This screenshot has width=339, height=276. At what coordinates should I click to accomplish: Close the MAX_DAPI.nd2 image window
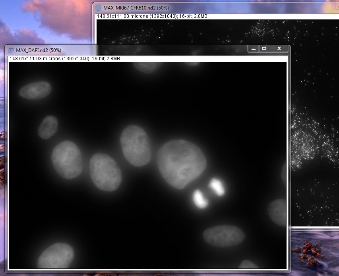(x=279, y=48)
